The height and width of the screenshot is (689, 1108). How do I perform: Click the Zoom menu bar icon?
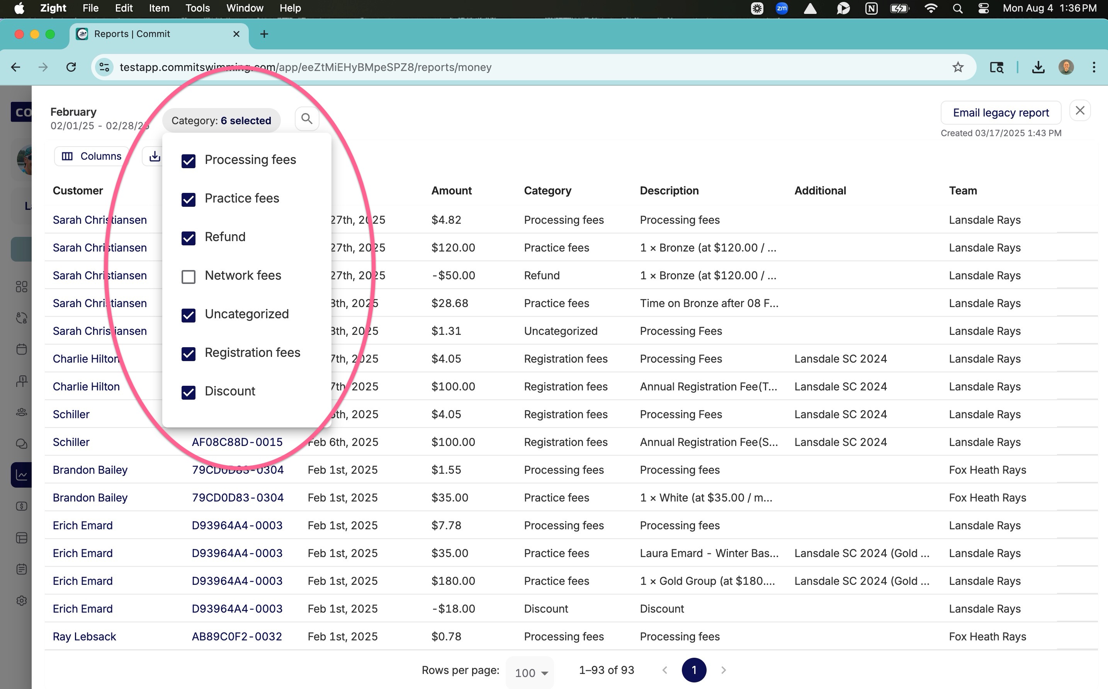click(x=782, y=8)
